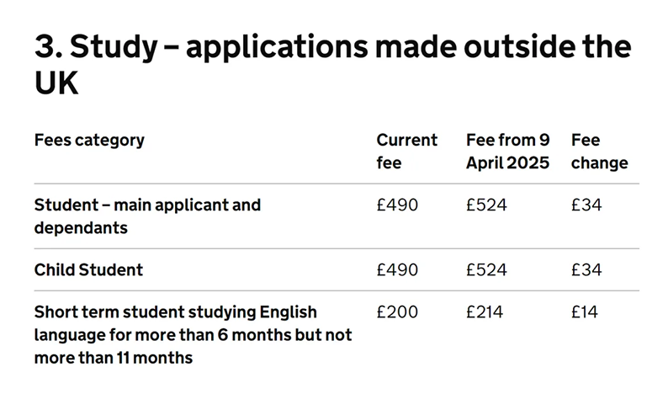
Task: Select the £200 current fee value
Action: click(397, 312)
